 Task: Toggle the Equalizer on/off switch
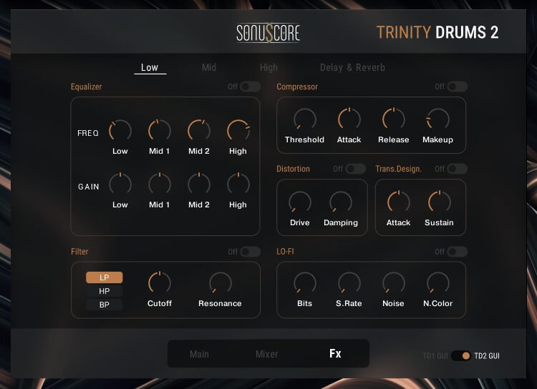(251, 87)
